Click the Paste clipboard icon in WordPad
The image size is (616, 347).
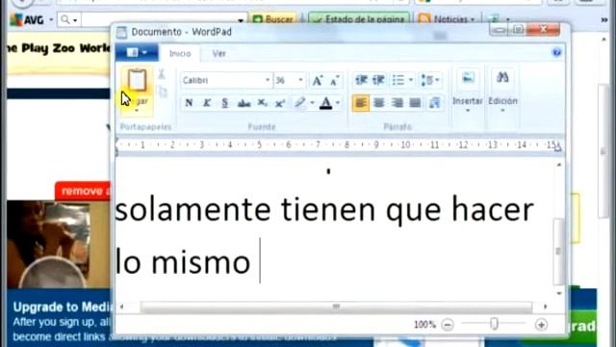[x=137, y=80]
